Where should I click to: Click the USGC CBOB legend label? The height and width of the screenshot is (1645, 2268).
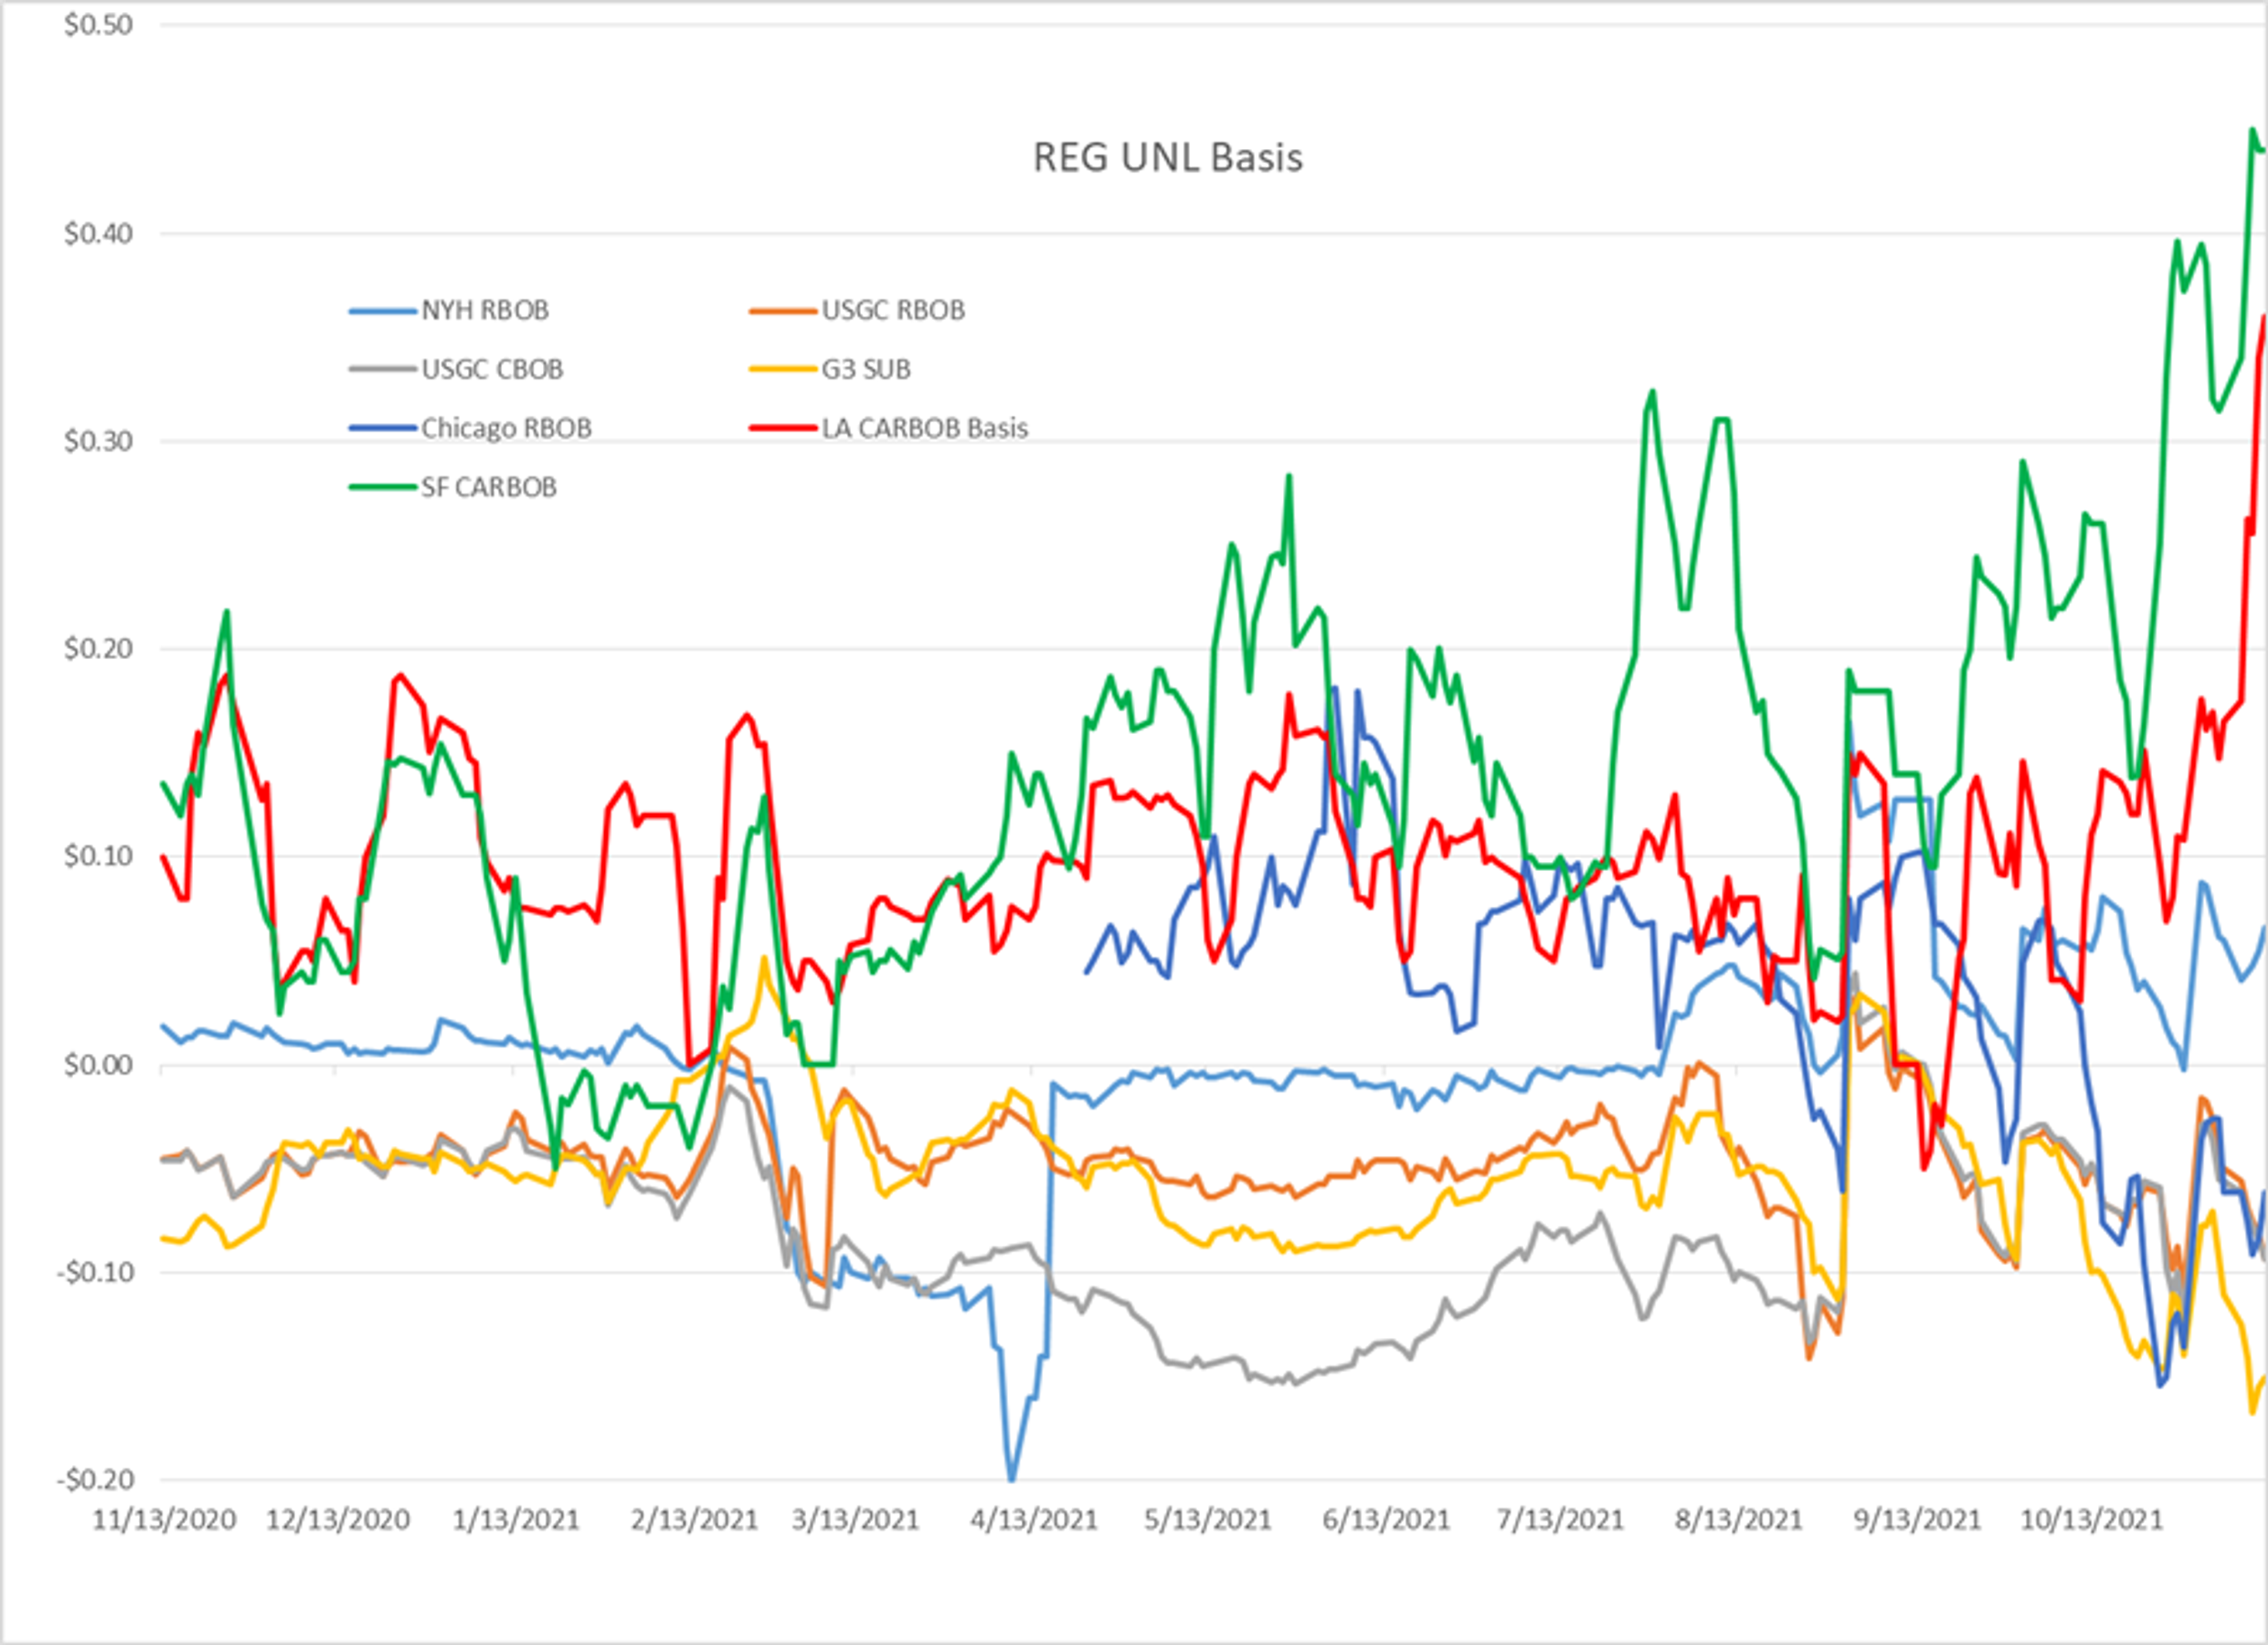[492, 370]
